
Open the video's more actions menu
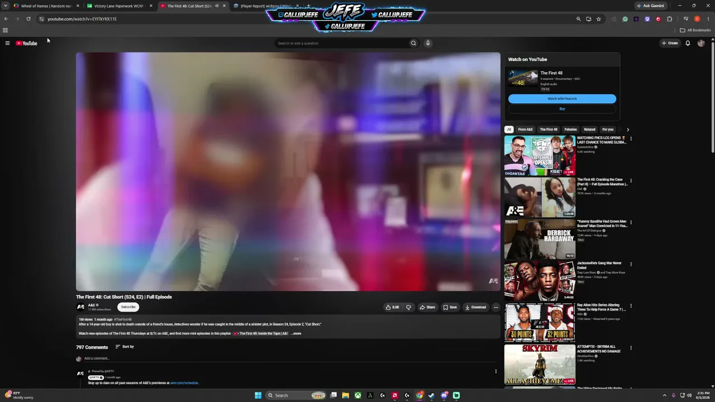click(495, 307)
